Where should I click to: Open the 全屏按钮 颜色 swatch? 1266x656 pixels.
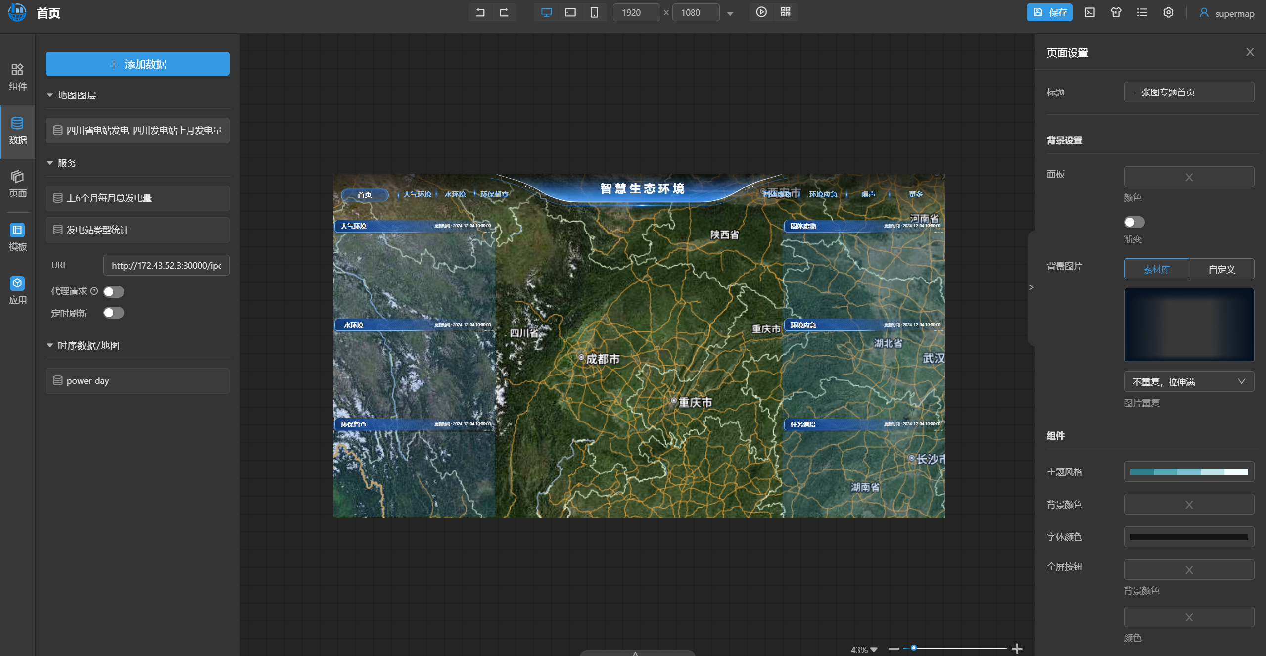[1188, 617]
